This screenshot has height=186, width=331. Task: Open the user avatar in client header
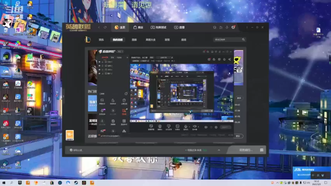(x=233, y=27)
